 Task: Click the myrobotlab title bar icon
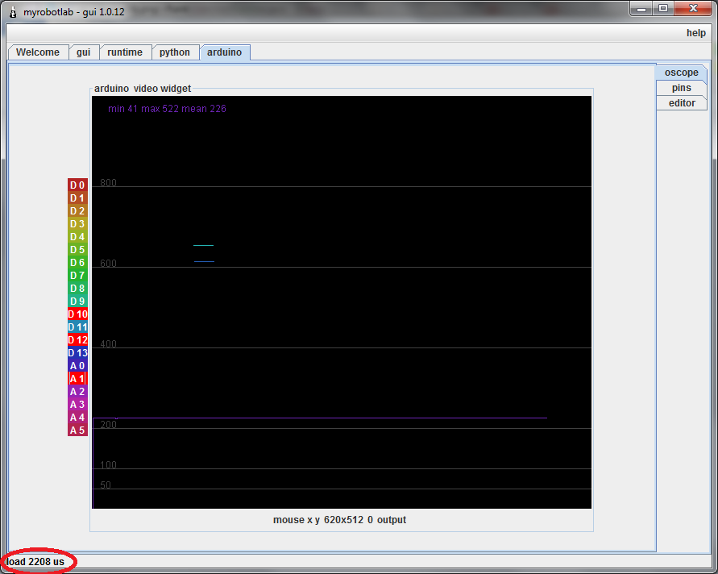[x=13, y=12]
